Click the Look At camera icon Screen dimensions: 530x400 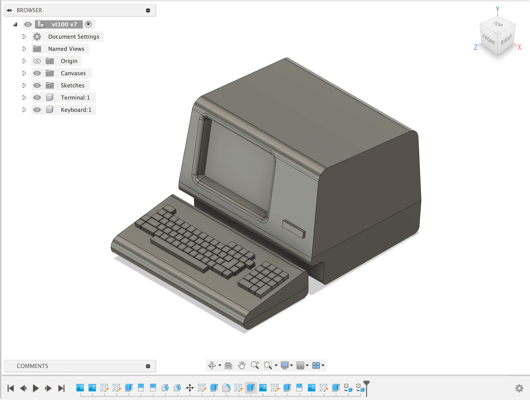228,365
